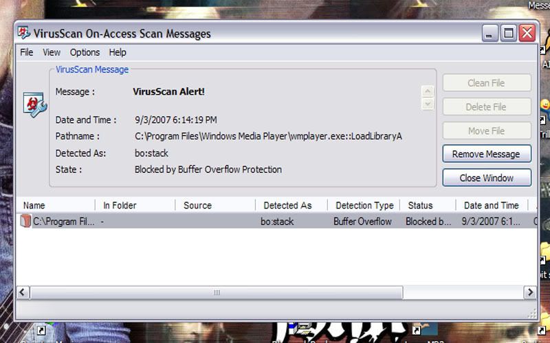Image resolution: width=550 pixels, height=343 pixels.
Task: Click the bo:stack Detected As value in the message panel
Action: (x=151, y=153)
